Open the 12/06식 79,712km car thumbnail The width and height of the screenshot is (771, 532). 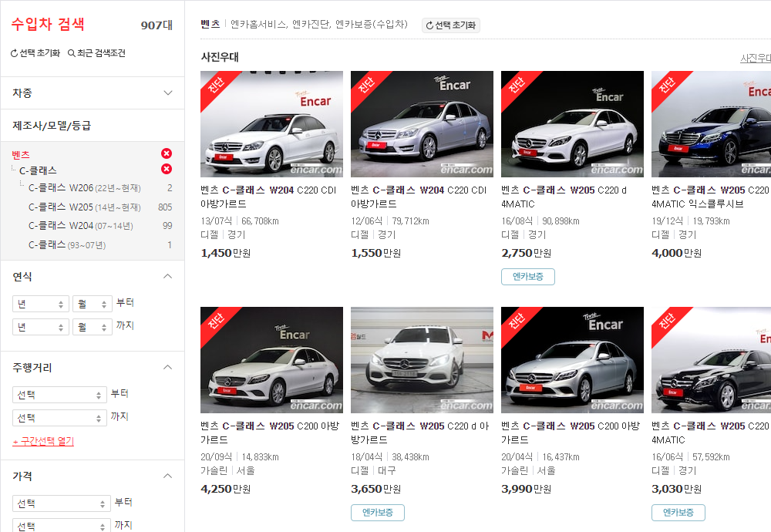pyautogui.click(x=422, y=124)
